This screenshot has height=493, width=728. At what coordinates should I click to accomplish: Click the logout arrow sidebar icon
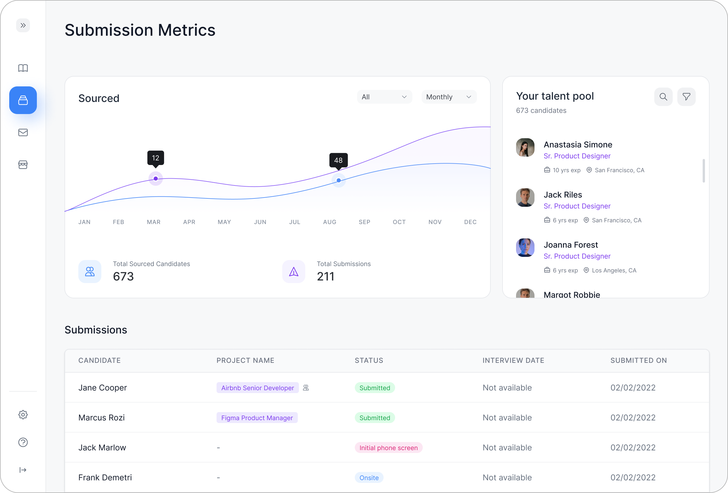pyautogui.click(x=23, y=469)
